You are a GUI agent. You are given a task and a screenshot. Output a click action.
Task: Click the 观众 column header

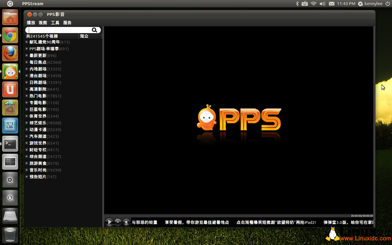84,36
